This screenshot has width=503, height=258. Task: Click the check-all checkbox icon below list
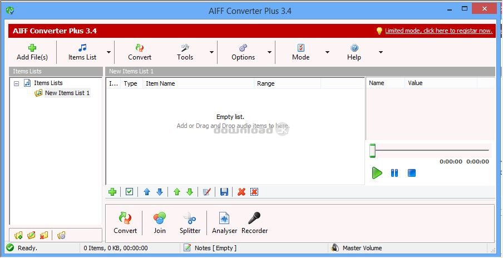[x=129, y=192]
